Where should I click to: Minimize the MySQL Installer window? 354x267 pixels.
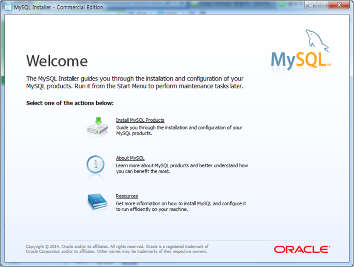[x=311, y=5]
